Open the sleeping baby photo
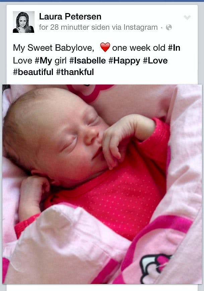204x291 pixels. point(102,184)
